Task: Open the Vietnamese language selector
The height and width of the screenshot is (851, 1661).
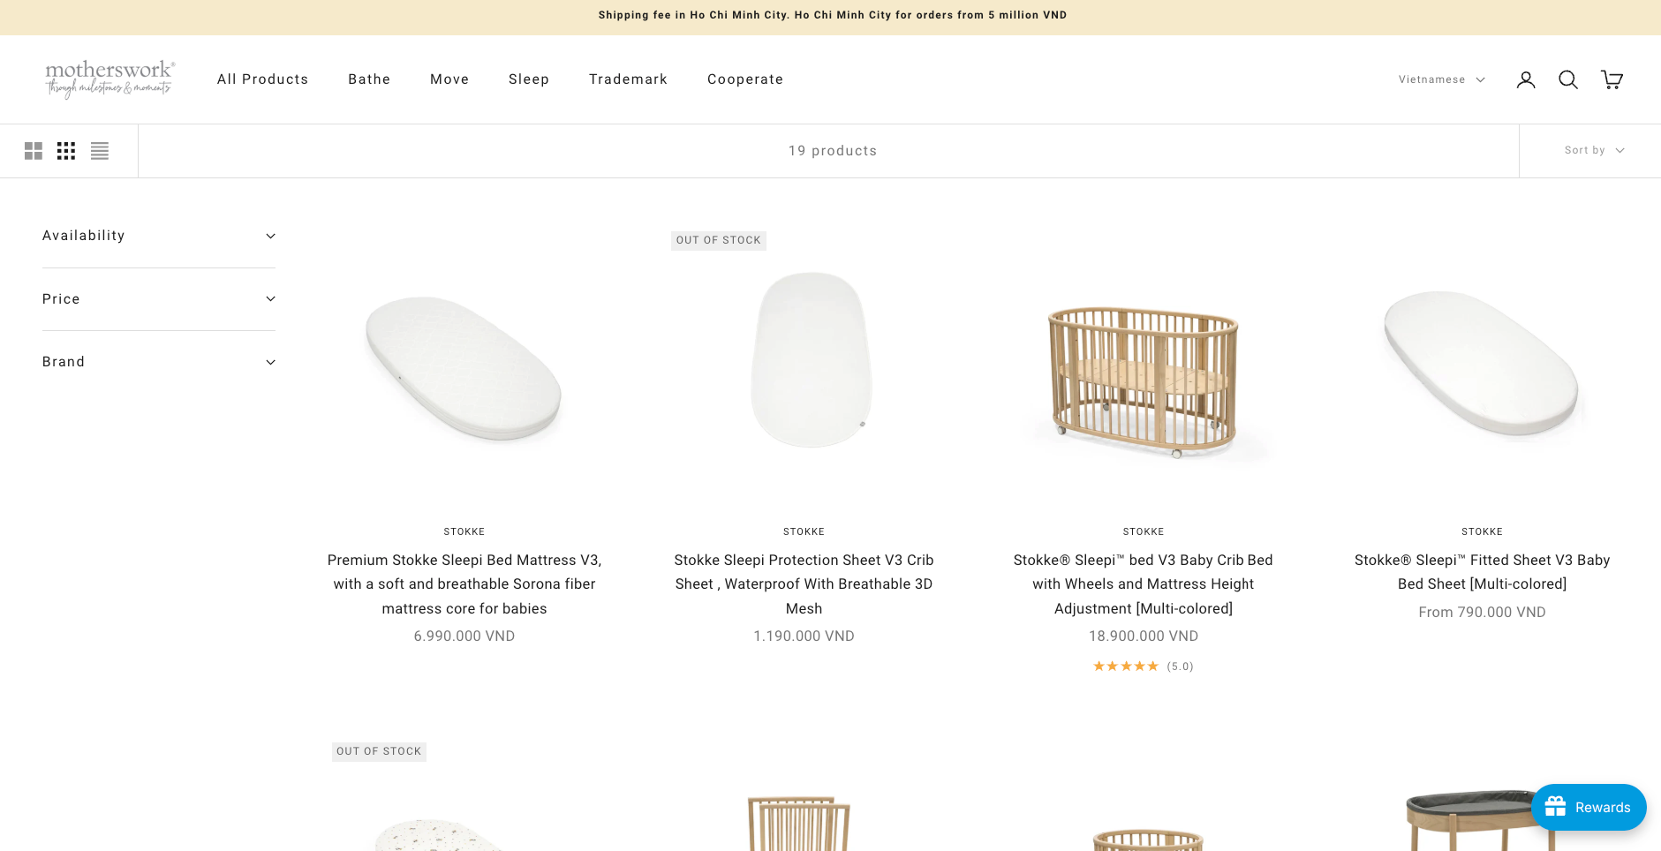Action: tap(1441, 79)
